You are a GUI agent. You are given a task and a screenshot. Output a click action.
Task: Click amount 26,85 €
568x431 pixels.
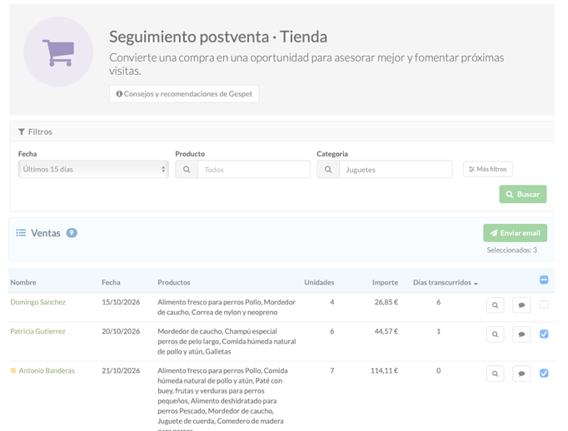[386, 302]
